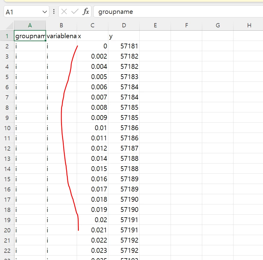Click the Enter checkmark formula bar icon

(75, 11)
